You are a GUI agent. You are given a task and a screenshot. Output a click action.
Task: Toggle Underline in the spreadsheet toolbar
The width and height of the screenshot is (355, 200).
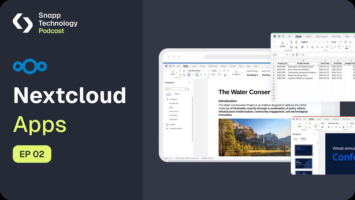click(x=312, y=47)
